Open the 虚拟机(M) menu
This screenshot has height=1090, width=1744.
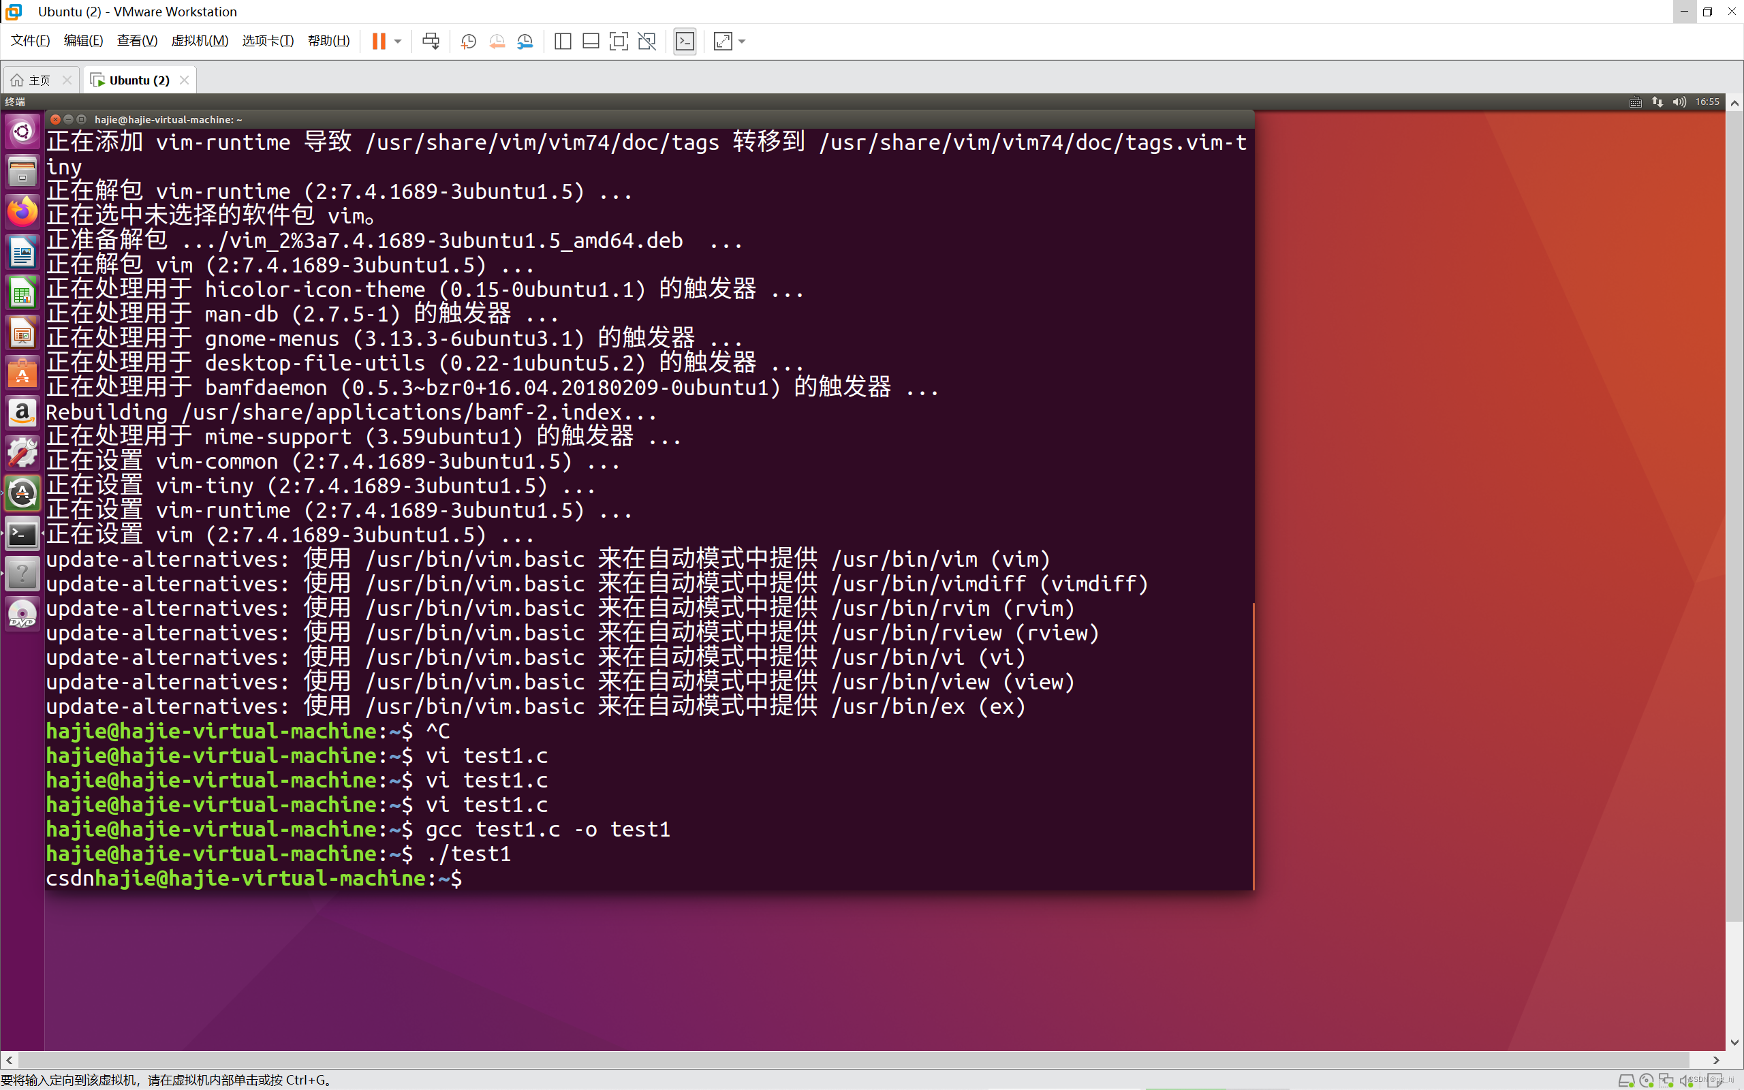point(200,40)
